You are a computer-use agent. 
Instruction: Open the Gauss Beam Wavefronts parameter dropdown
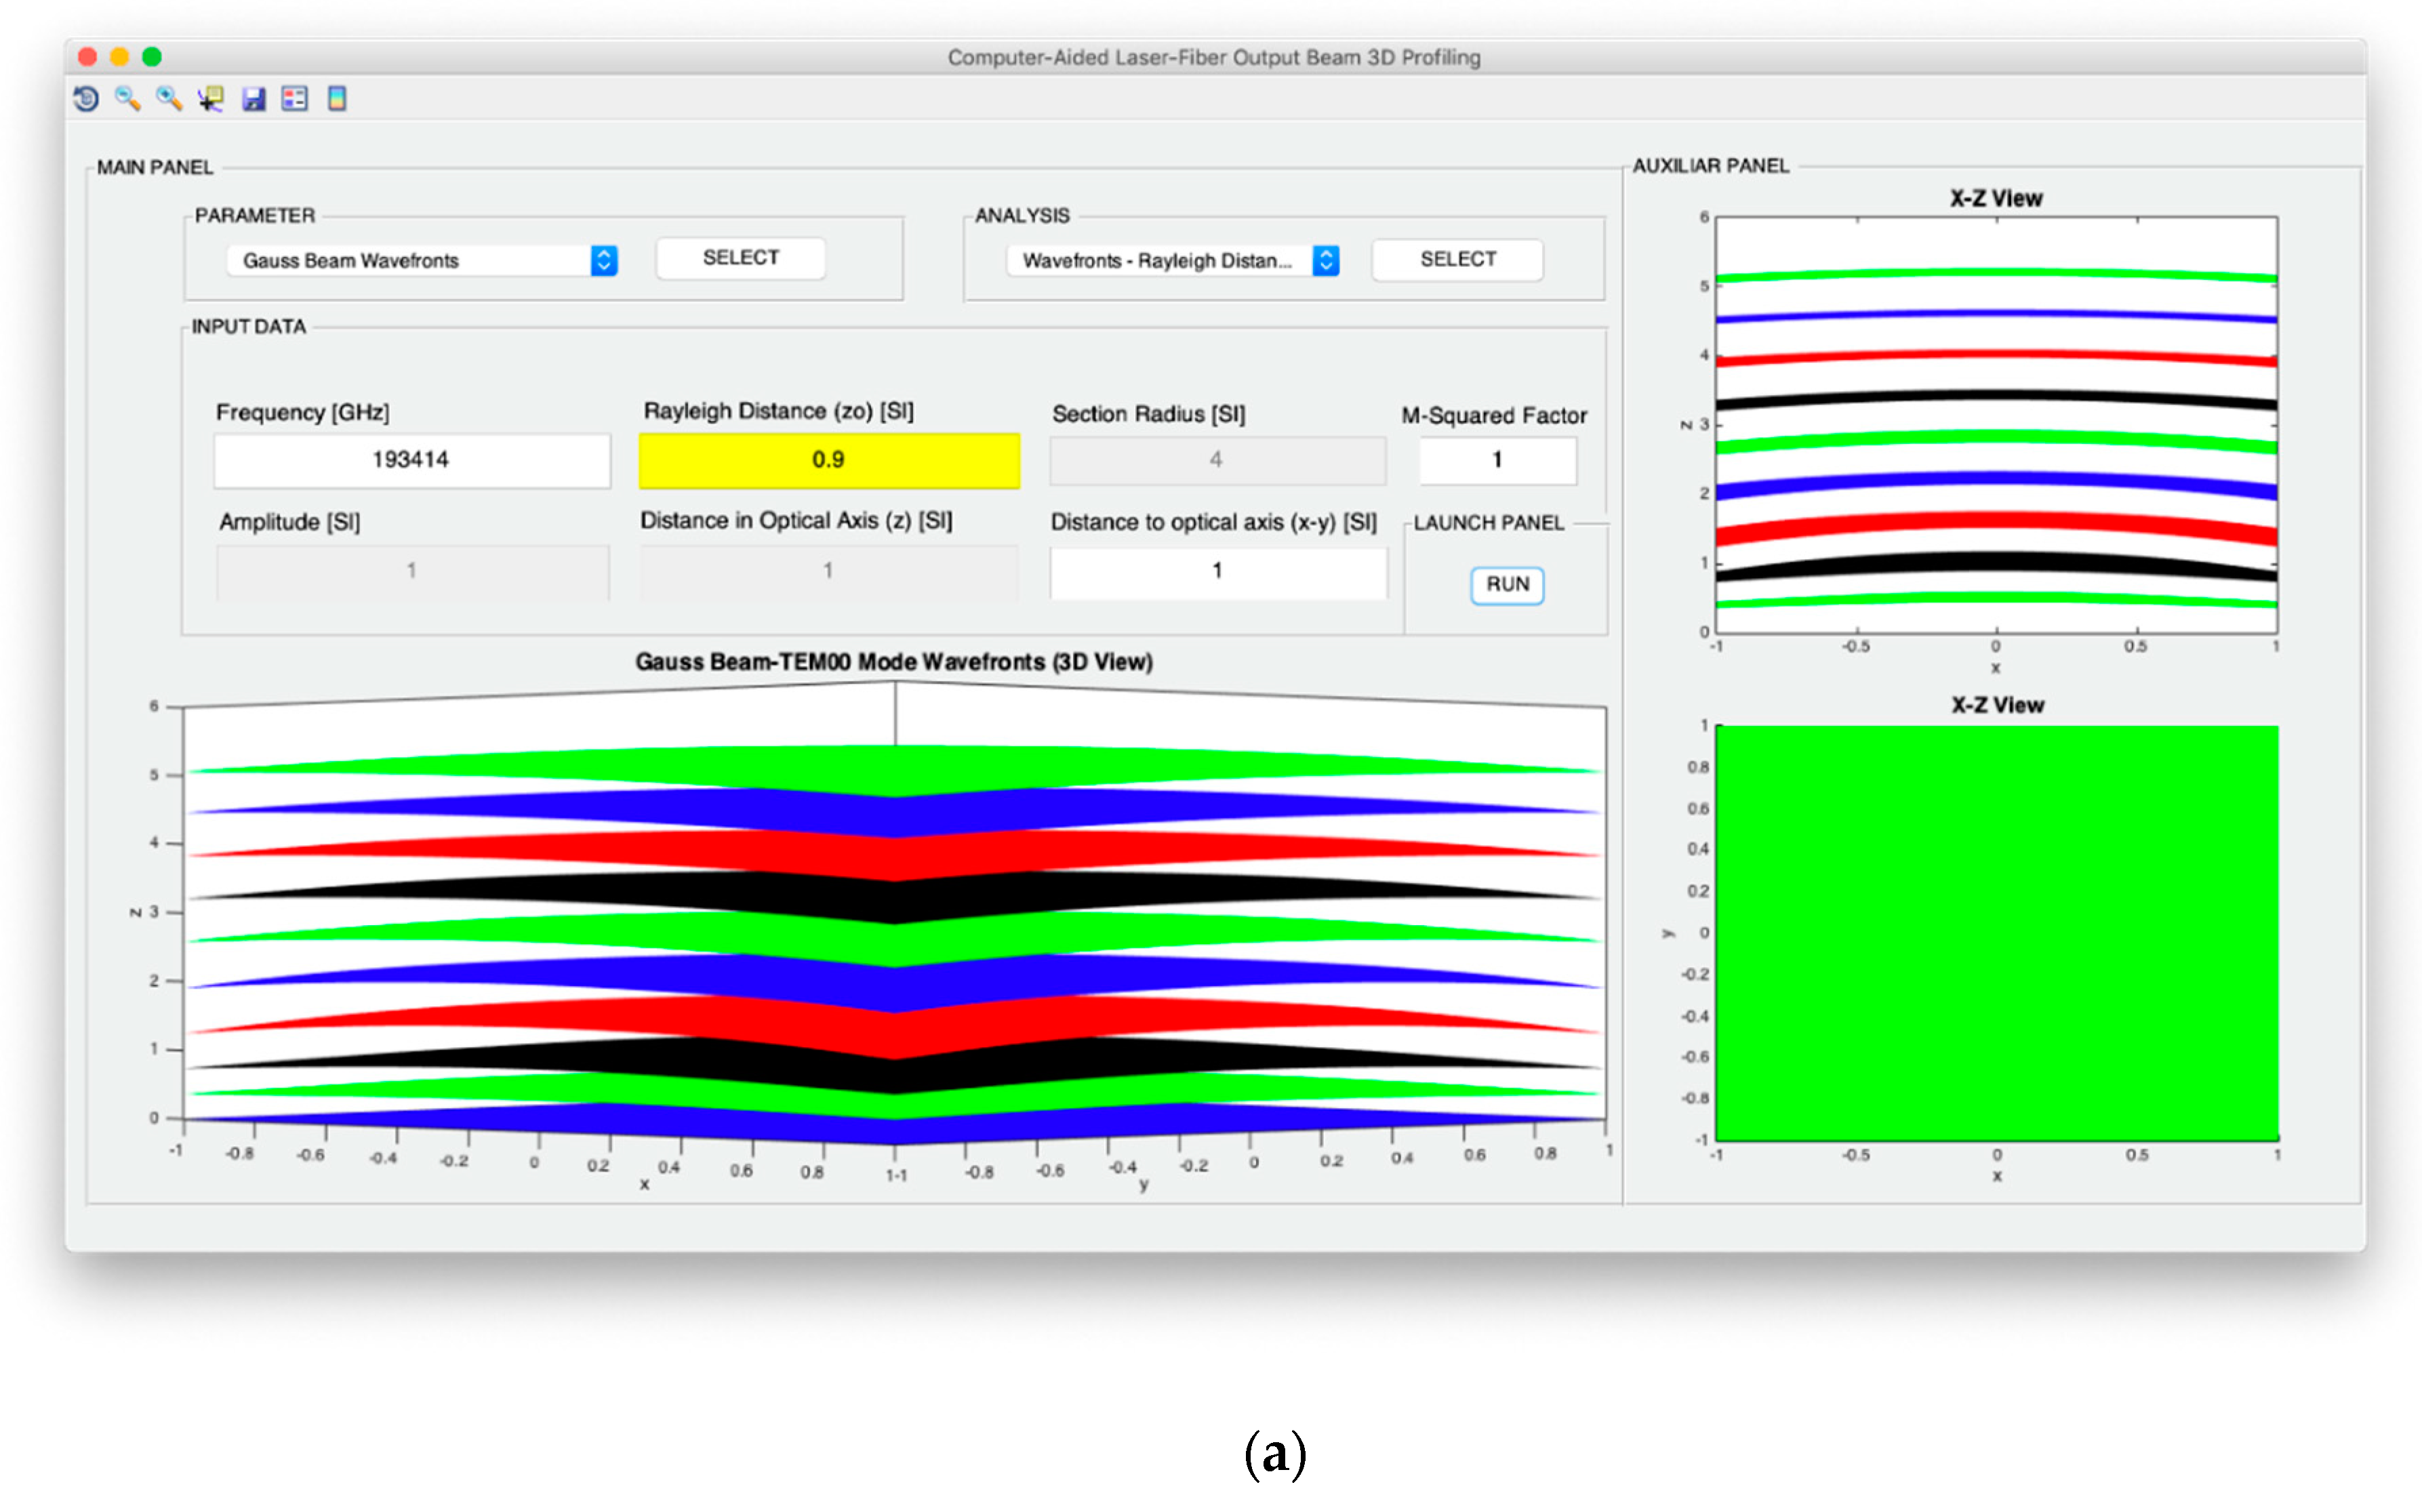[x=603, y=260]
